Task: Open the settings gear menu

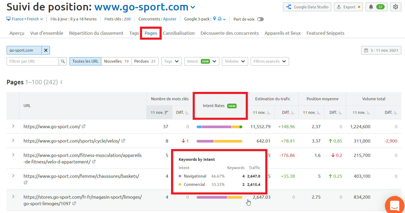Action: tap(396, 7)
